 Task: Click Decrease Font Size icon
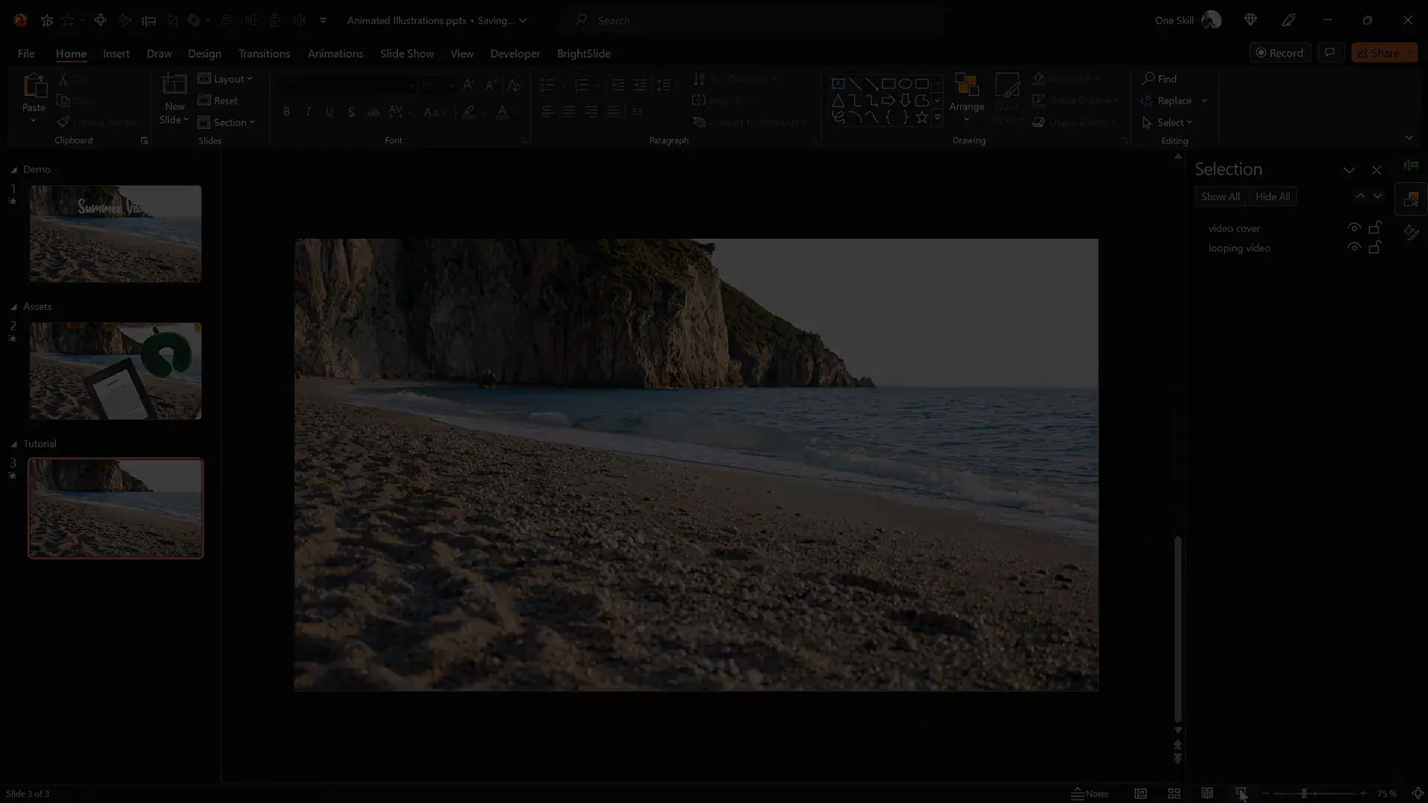490,85
